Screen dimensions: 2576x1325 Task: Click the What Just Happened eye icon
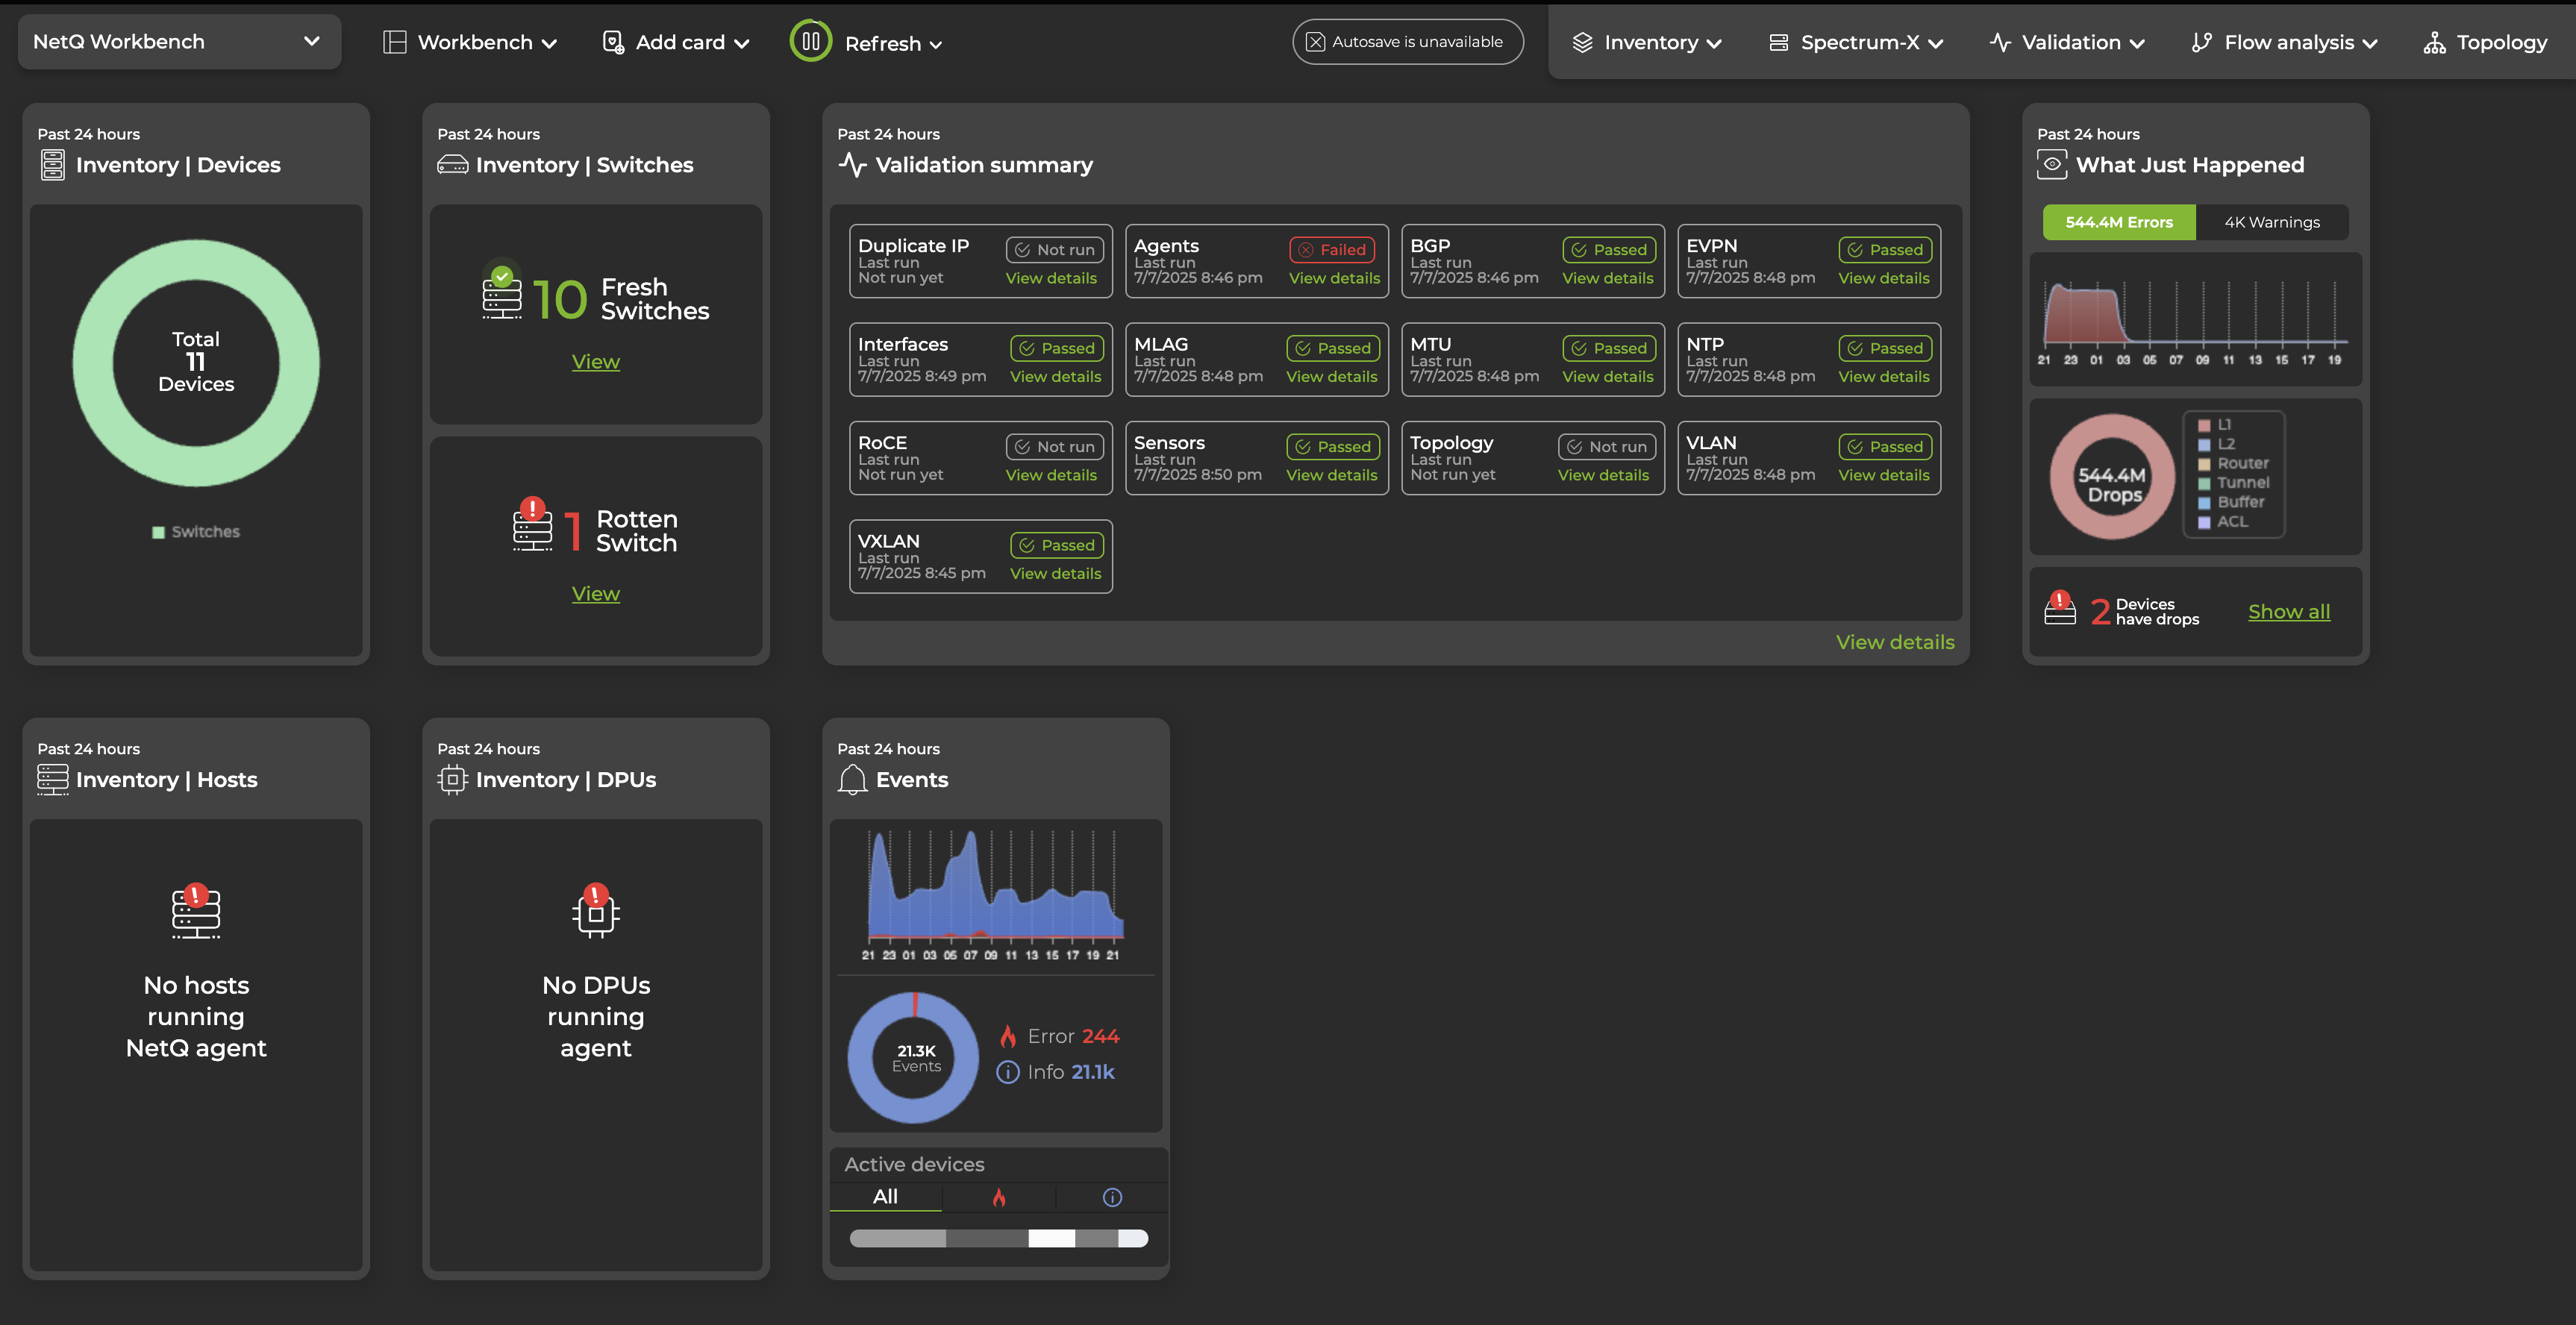pyautogui.click(x=2053, y=164)
